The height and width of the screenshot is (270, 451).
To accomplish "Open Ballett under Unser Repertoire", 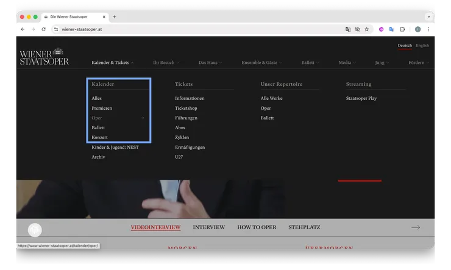I will tap(267, 118).
